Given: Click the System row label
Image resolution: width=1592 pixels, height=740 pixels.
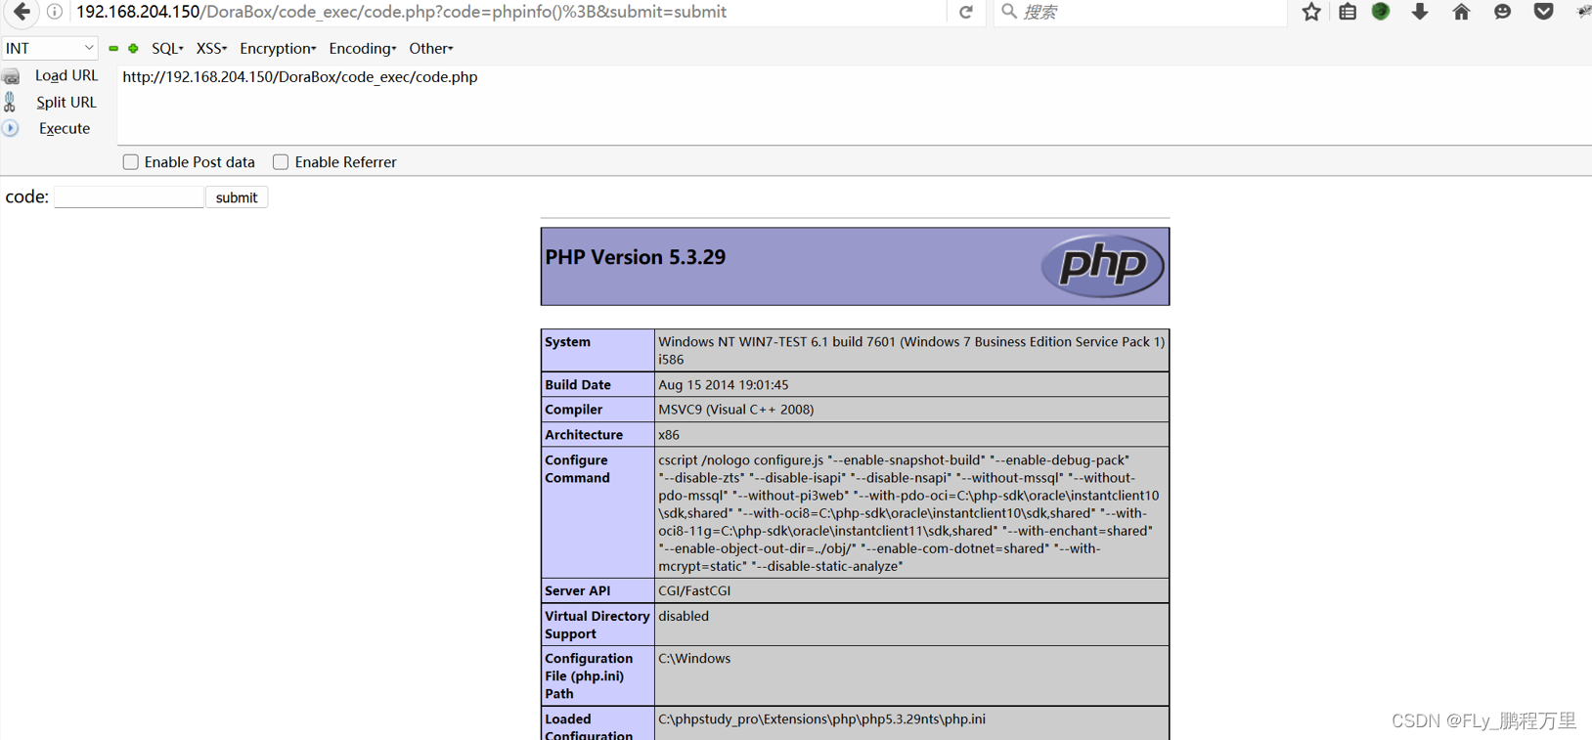Looking at the screenshot, I should [568, 342].
